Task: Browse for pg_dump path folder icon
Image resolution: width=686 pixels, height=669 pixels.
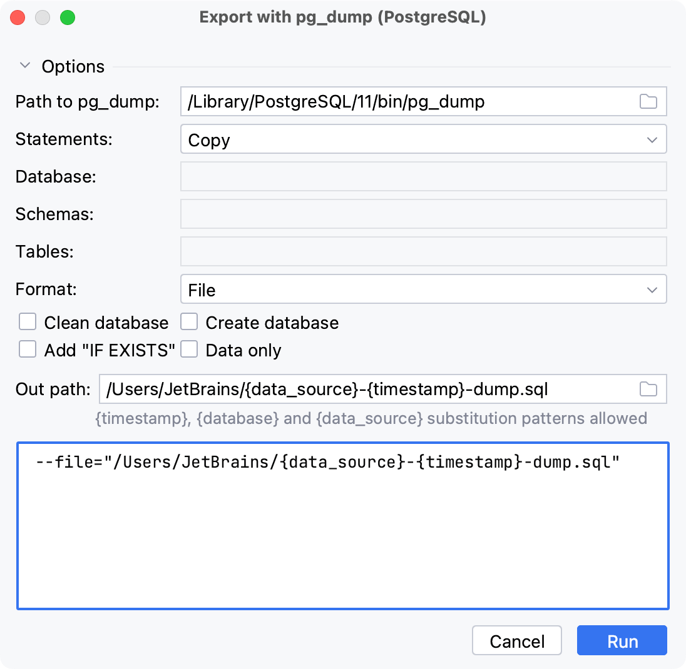Action: coord(648,101)
